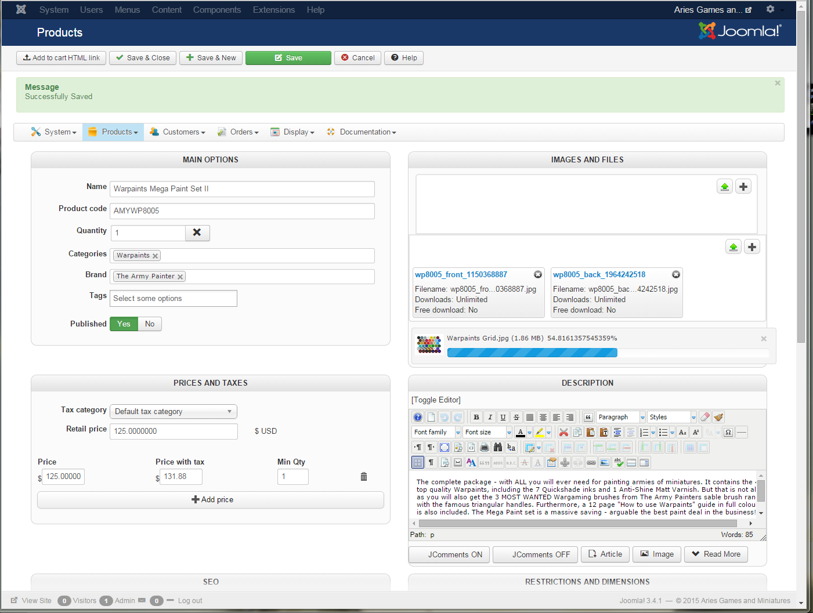
Task: Open the Font size dropdown
Action: [x=487, y=432]
